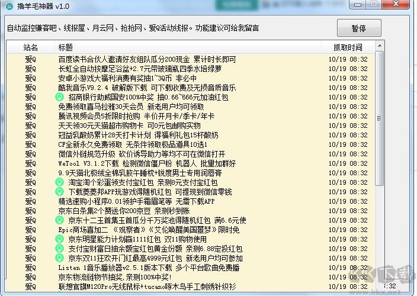Select row 联想官旗M120Pro无线鼠标

(191, 287)
